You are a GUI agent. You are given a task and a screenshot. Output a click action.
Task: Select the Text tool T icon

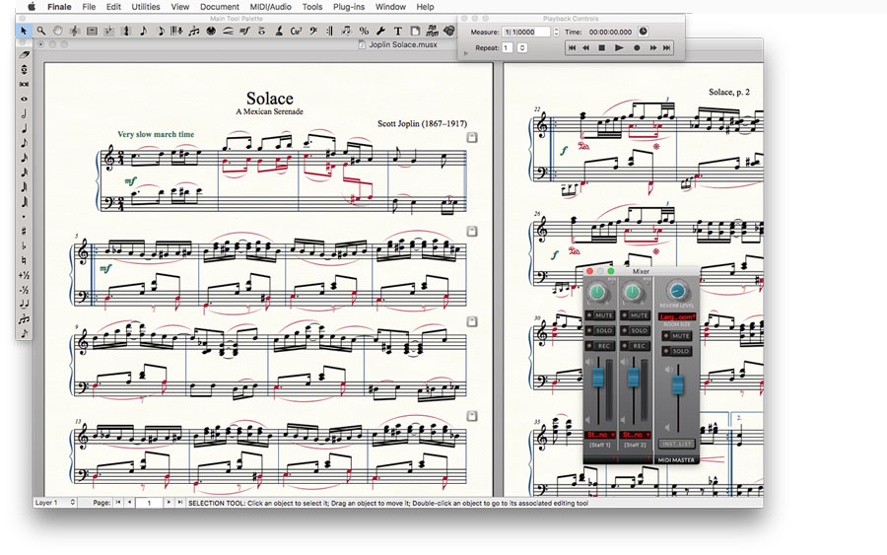398,31
